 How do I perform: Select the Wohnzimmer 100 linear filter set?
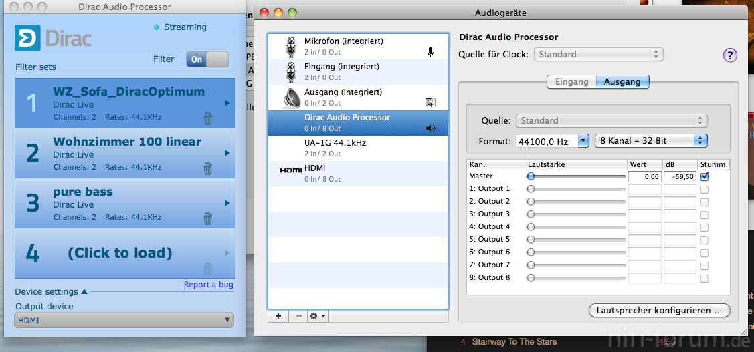point(124,153)
